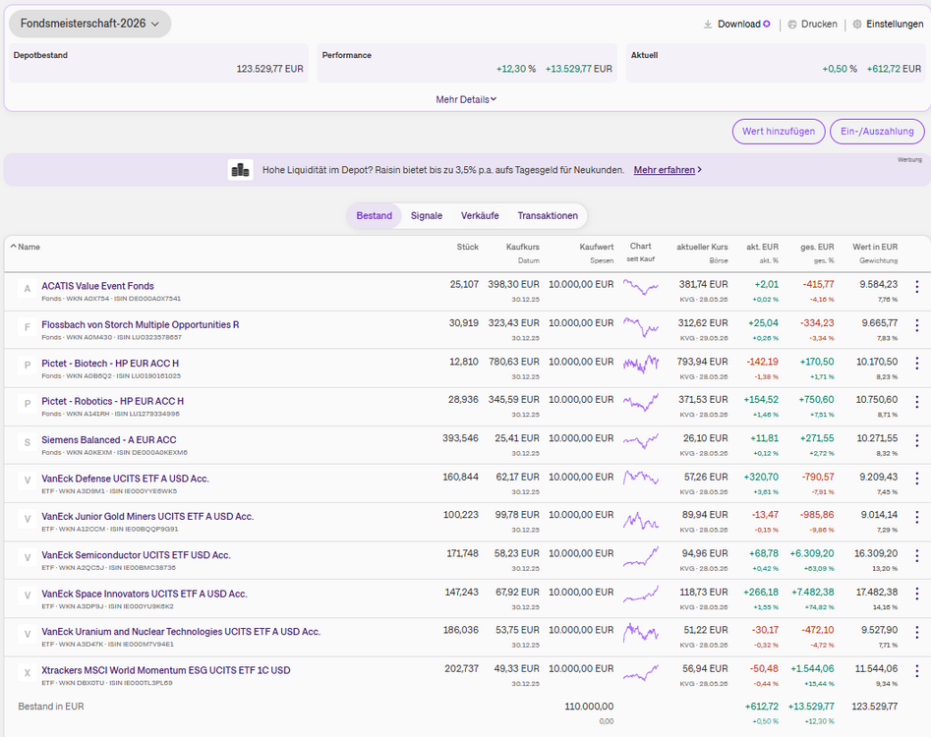This screenshot has height=737, width=931.
Task: Click the 'S' letter avatar for Siemens
Action: 27,442
